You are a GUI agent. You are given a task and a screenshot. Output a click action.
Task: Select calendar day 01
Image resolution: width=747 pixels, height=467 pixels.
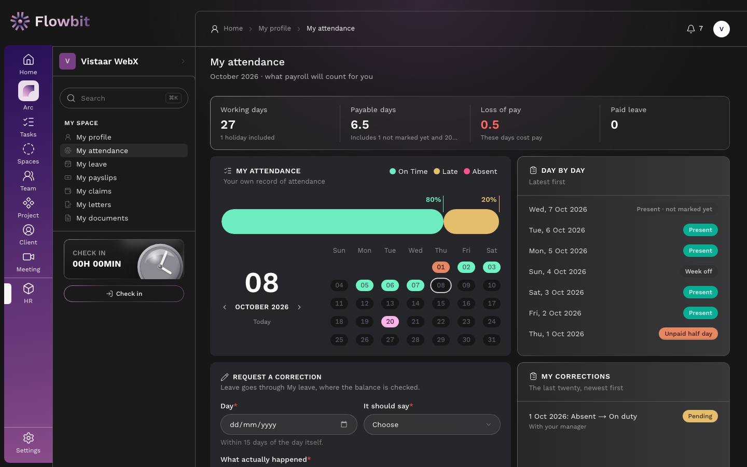440,267
